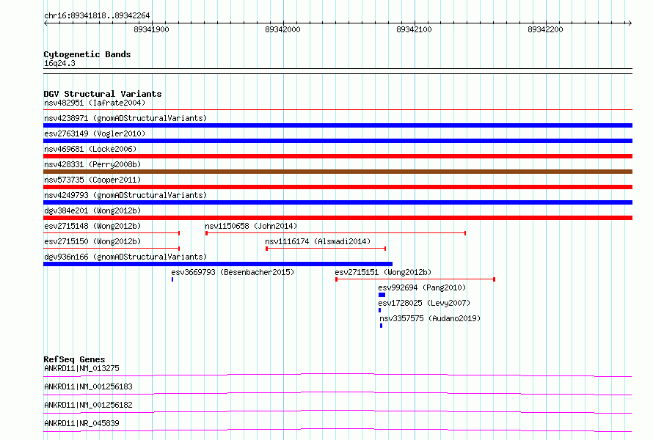
Task: Open variant esv2715151 (Wong2012b)
Action: 383,272
